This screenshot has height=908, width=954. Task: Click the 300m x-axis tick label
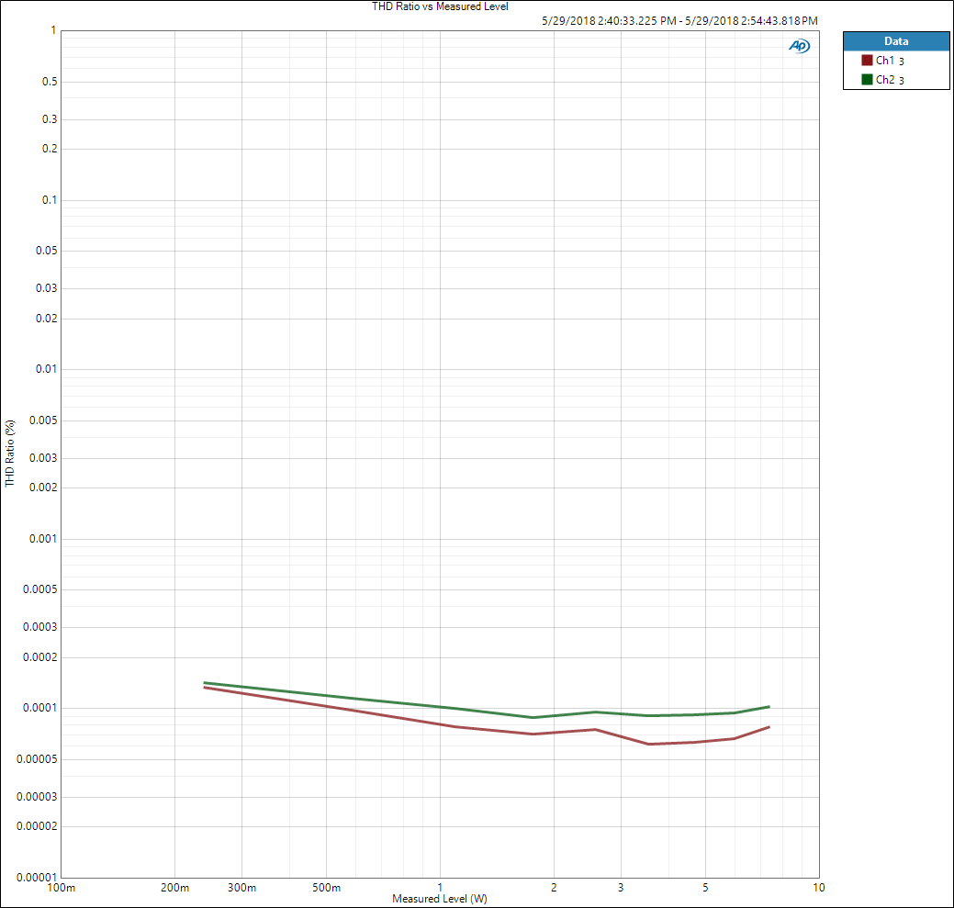coord(241,888)
